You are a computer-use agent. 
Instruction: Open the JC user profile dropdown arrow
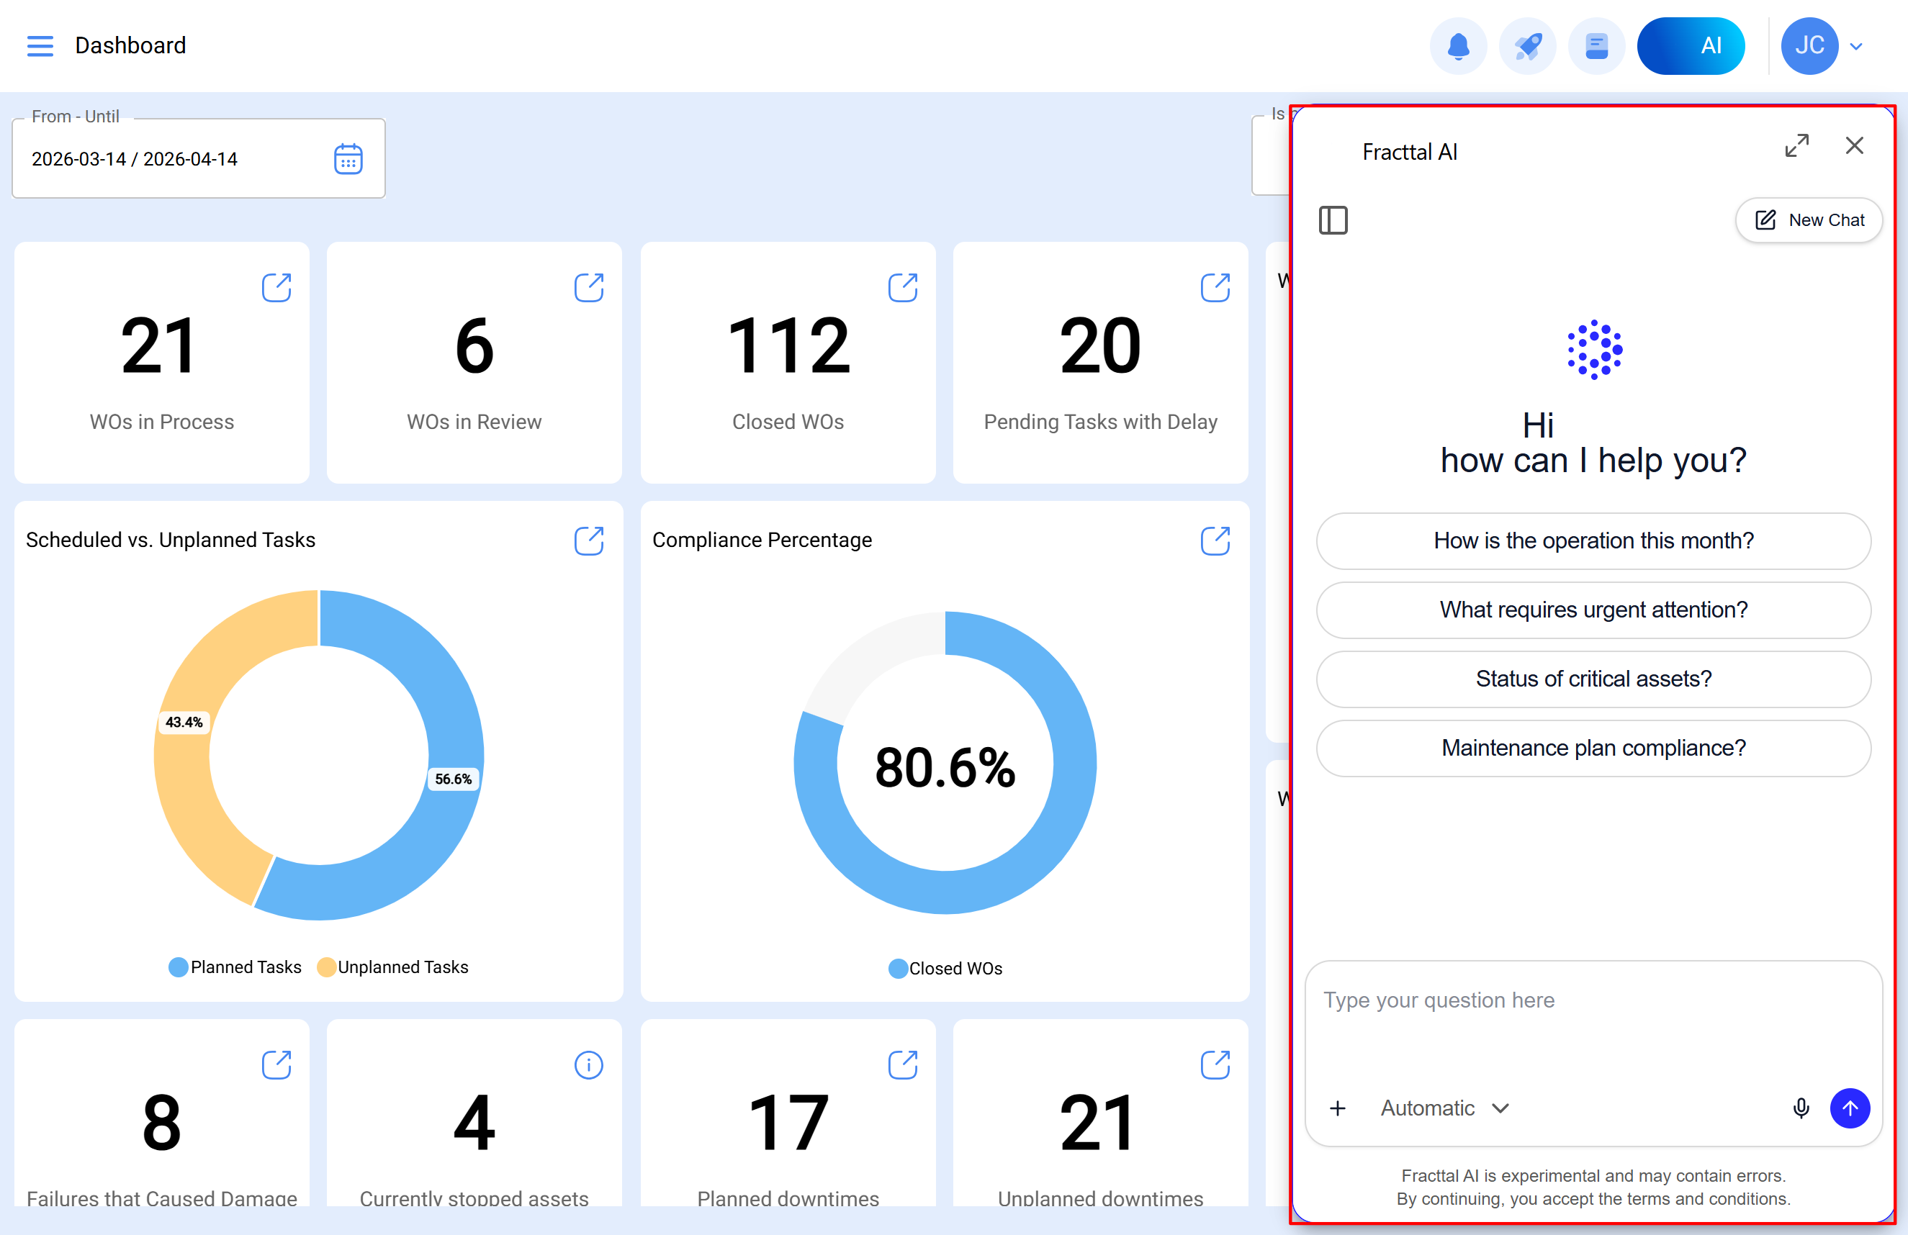1856,47
